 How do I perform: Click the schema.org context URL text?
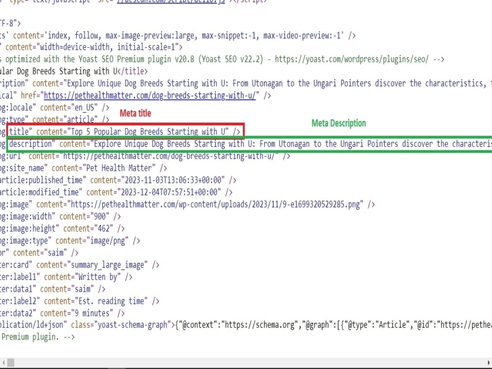tap(258, 325)
